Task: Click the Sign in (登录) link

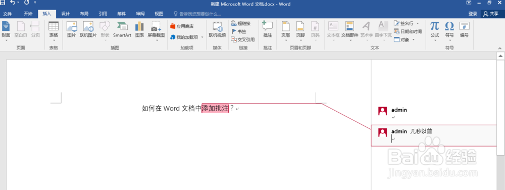Action: [473, 14]
